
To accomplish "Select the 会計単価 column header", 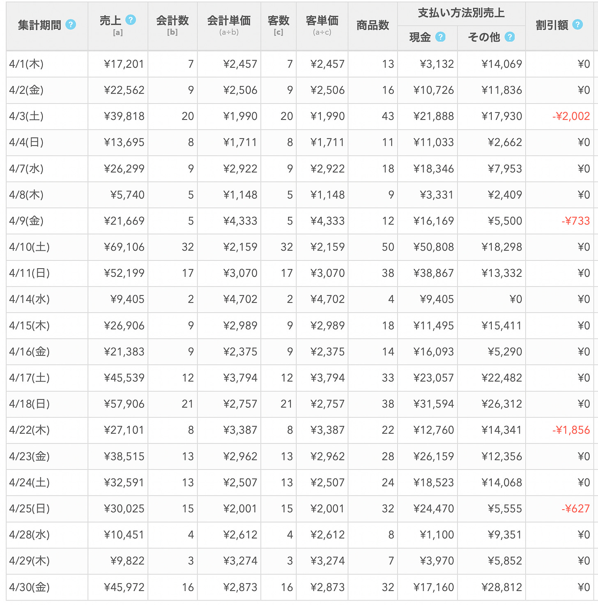I will (229, 25).
